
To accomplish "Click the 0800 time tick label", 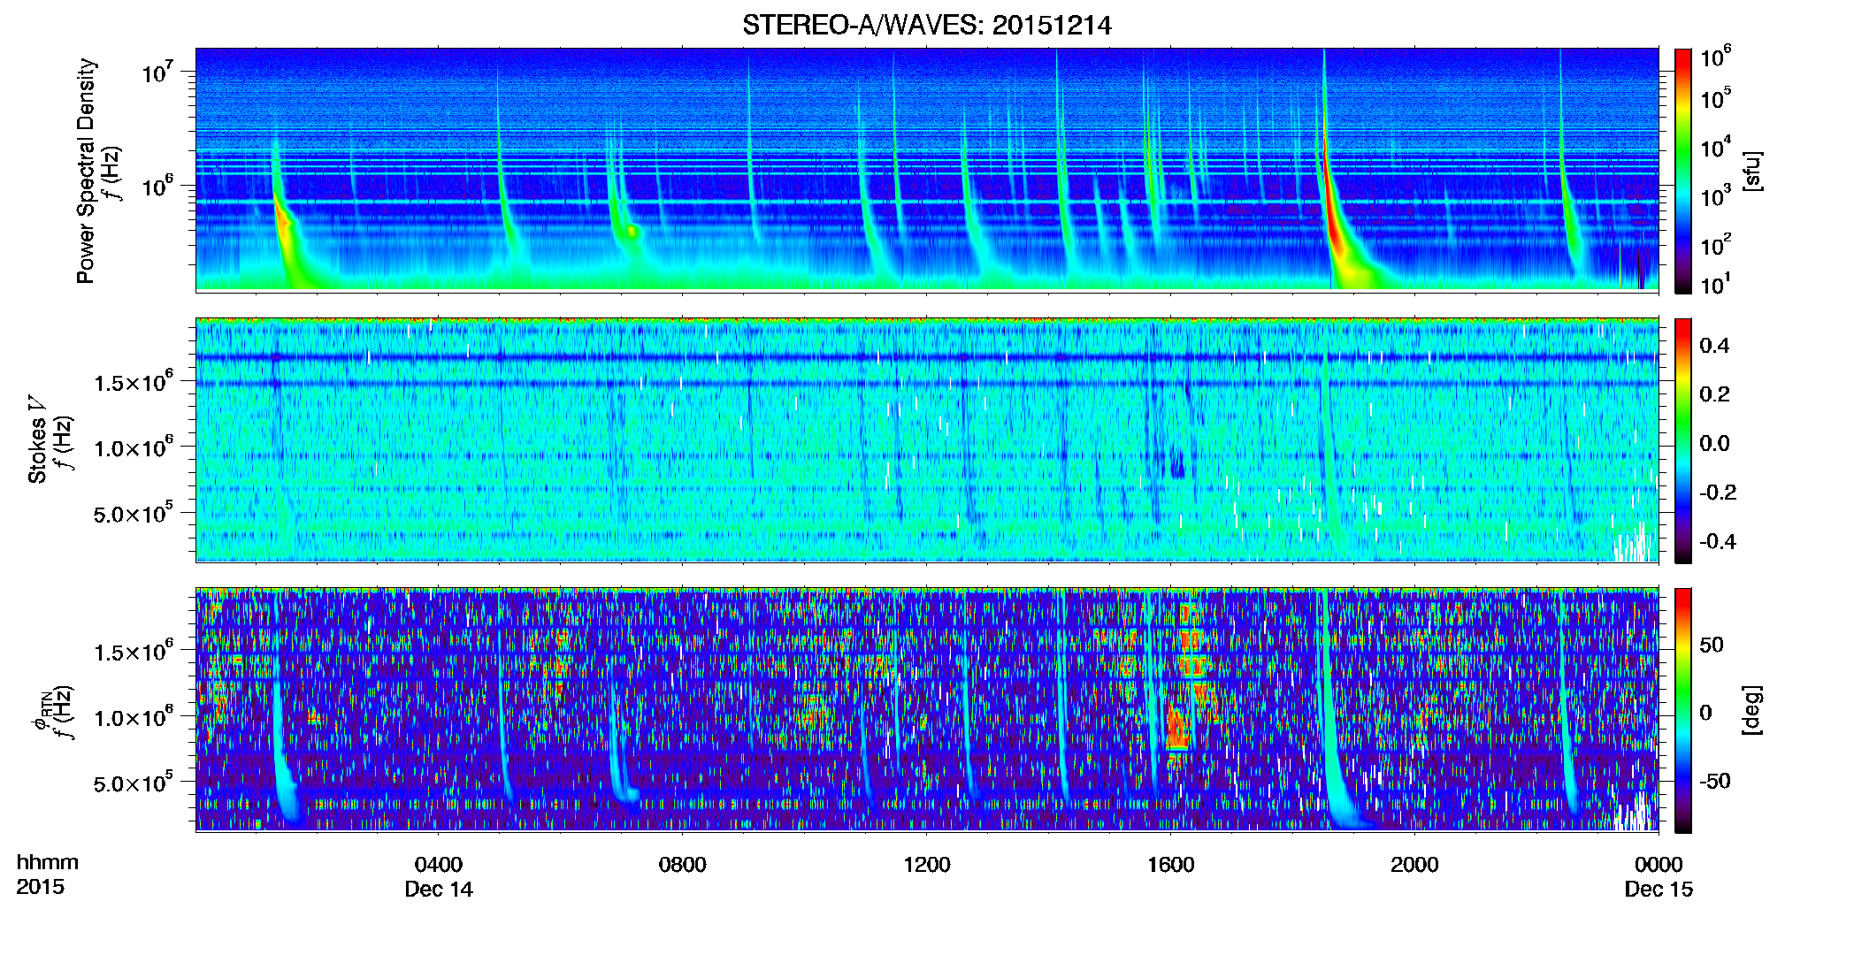I will (x=683, y=865).
